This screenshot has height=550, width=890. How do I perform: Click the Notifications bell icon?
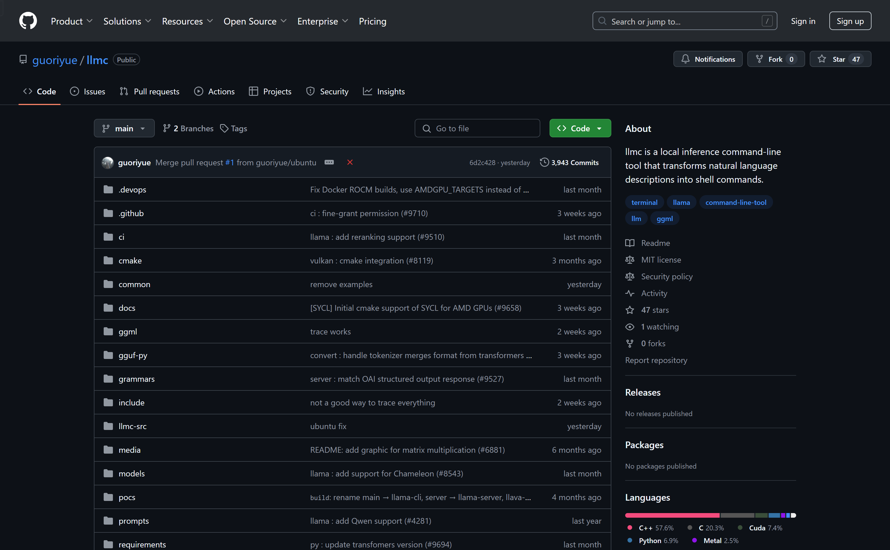(x=686, y=59)
